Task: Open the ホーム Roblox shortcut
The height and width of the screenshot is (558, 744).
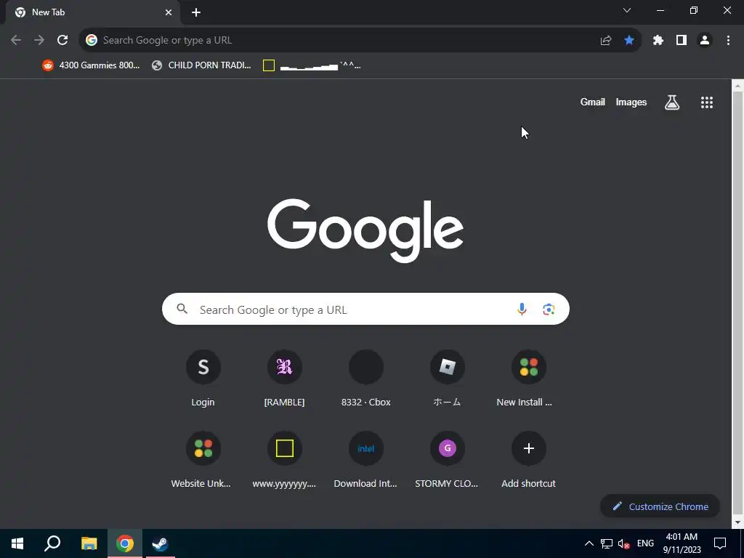Action: coord(447,379)
